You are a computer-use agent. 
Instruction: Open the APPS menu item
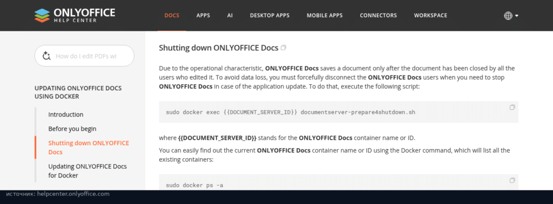coord(203,16)
